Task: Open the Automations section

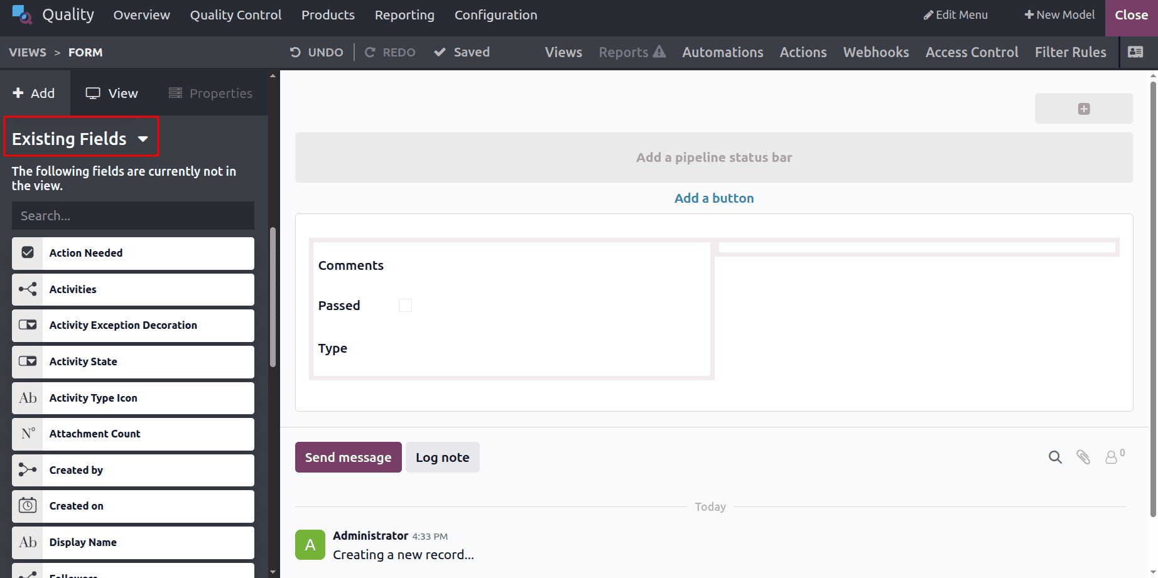Action: (723, 52)
